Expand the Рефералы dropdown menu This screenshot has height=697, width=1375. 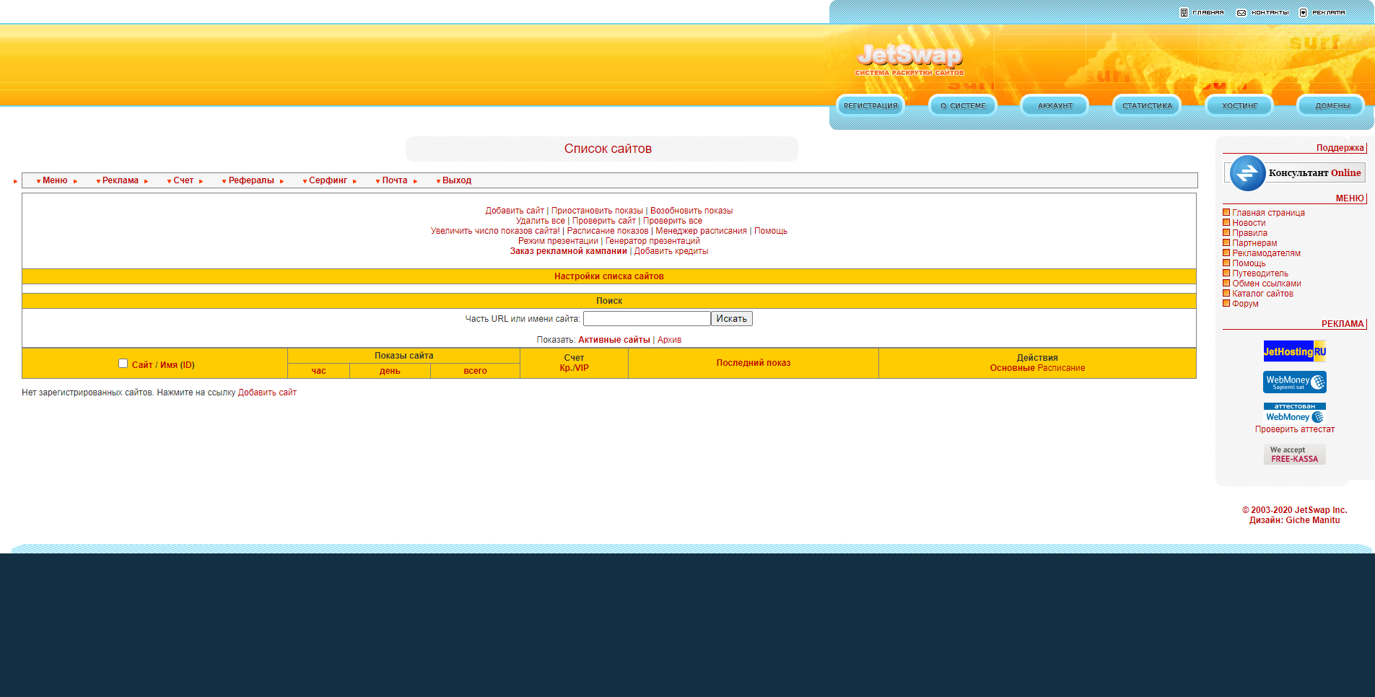251,180
